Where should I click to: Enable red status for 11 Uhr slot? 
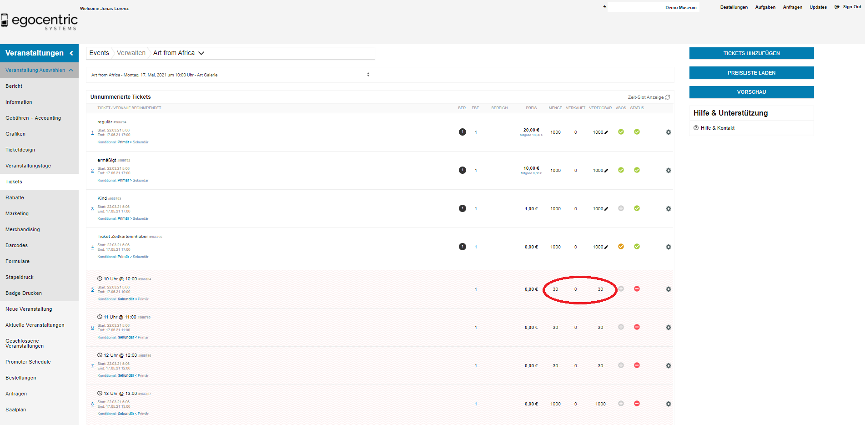tap(637, 327)
